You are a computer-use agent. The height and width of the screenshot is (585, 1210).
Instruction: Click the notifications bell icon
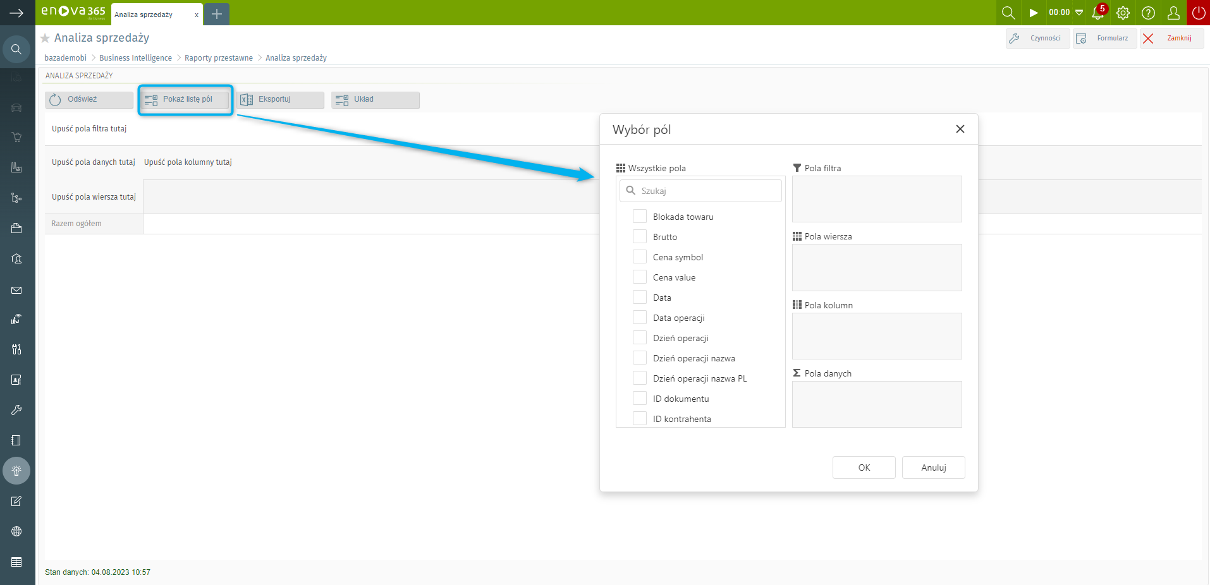point(1098,13)
